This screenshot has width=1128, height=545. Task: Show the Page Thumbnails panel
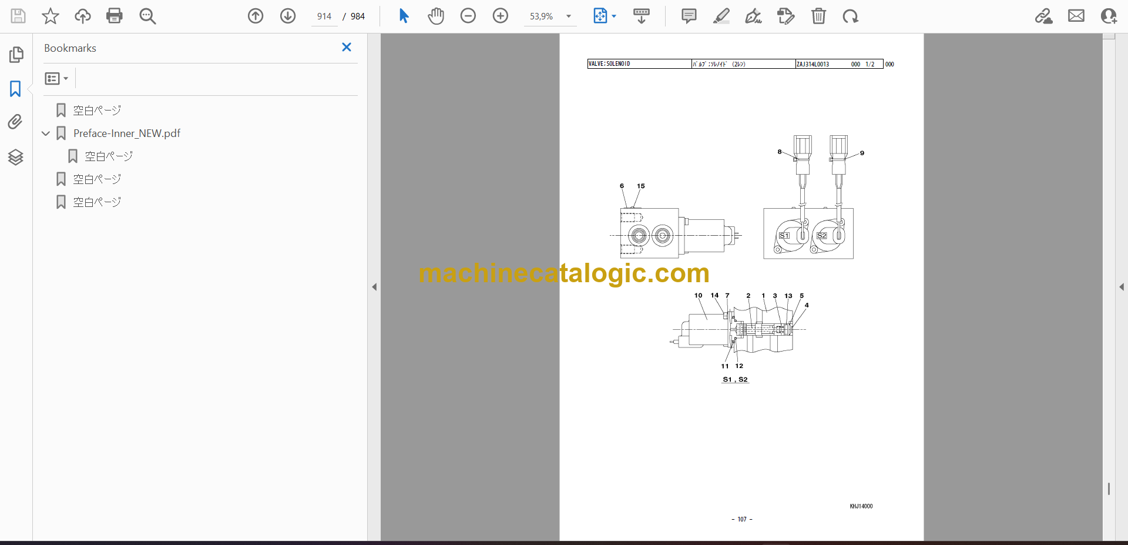click(x=16, y=55)
